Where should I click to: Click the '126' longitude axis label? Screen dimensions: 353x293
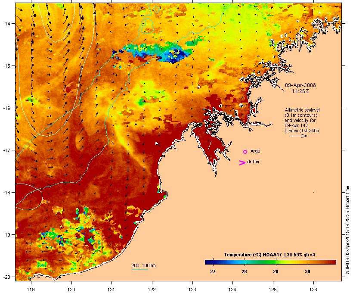313,290
